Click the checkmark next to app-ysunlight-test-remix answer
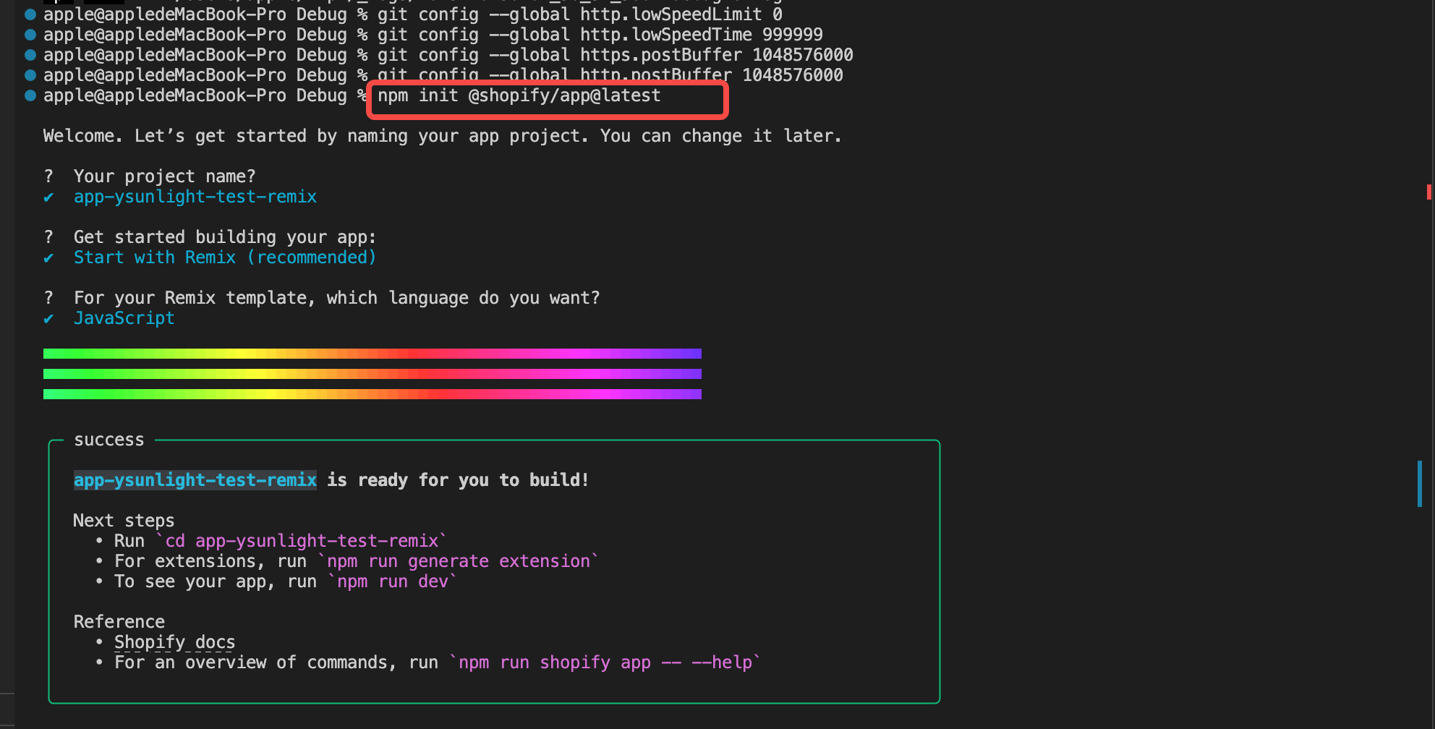1435x729 pixels. 48,197
